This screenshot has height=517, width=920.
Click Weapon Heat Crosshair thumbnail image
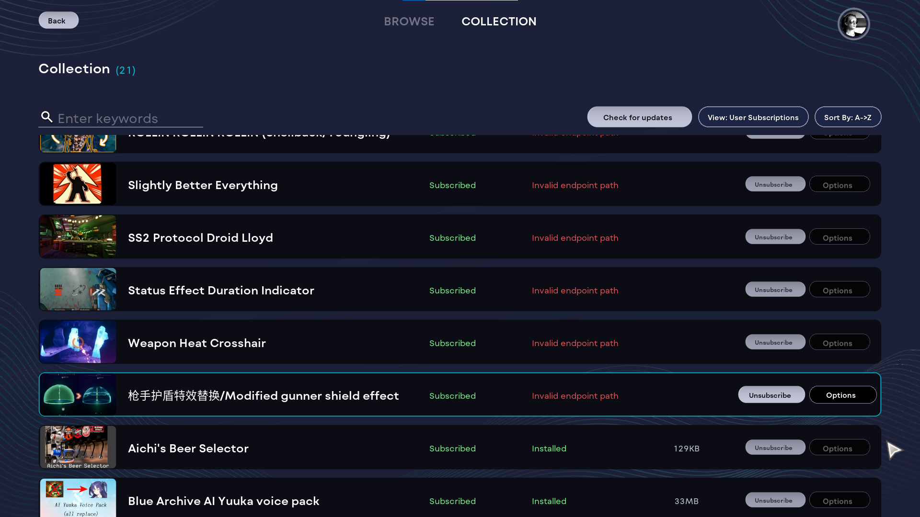point(78,342)
